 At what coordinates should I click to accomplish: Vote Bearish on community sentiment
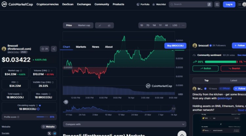(234, 68)
